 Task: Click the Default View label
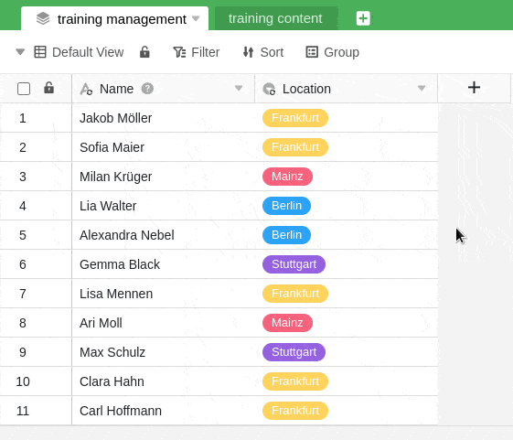88,52
